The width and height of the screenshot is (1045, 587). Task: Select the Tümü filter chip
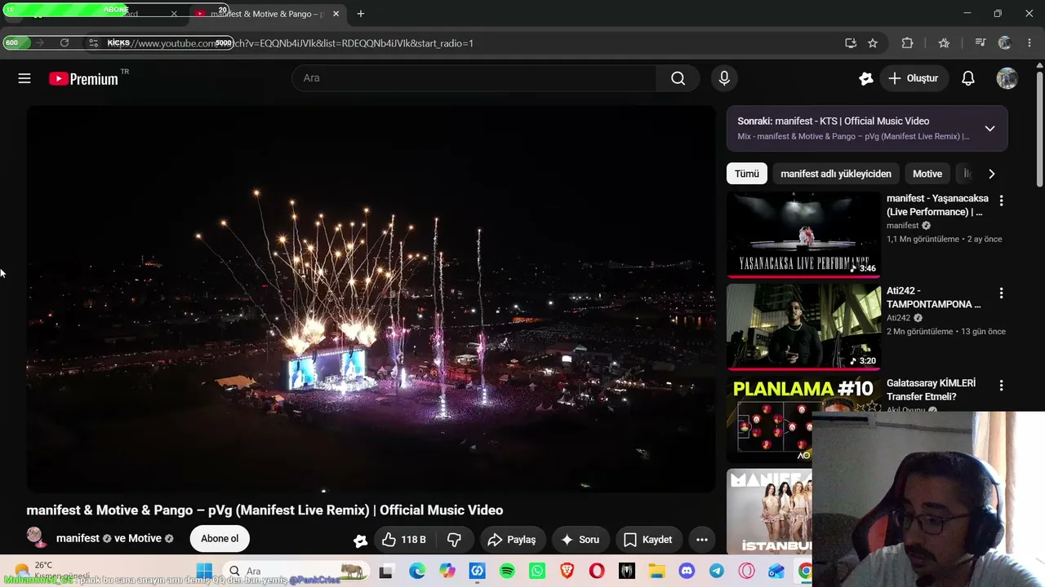point(747,174)
